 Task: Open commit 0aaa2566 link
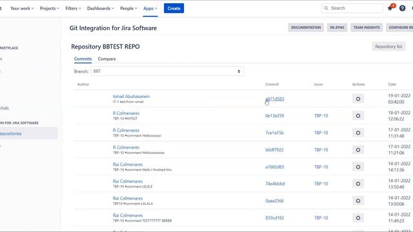[x=274, y=200]
